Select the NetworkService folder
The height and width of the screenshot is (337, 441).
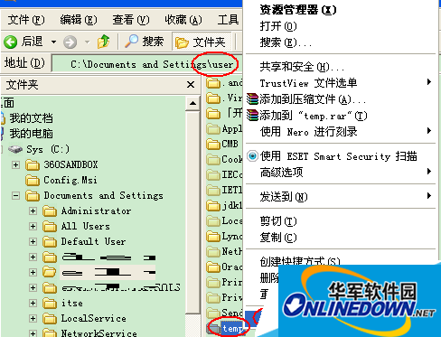point(99,333)
